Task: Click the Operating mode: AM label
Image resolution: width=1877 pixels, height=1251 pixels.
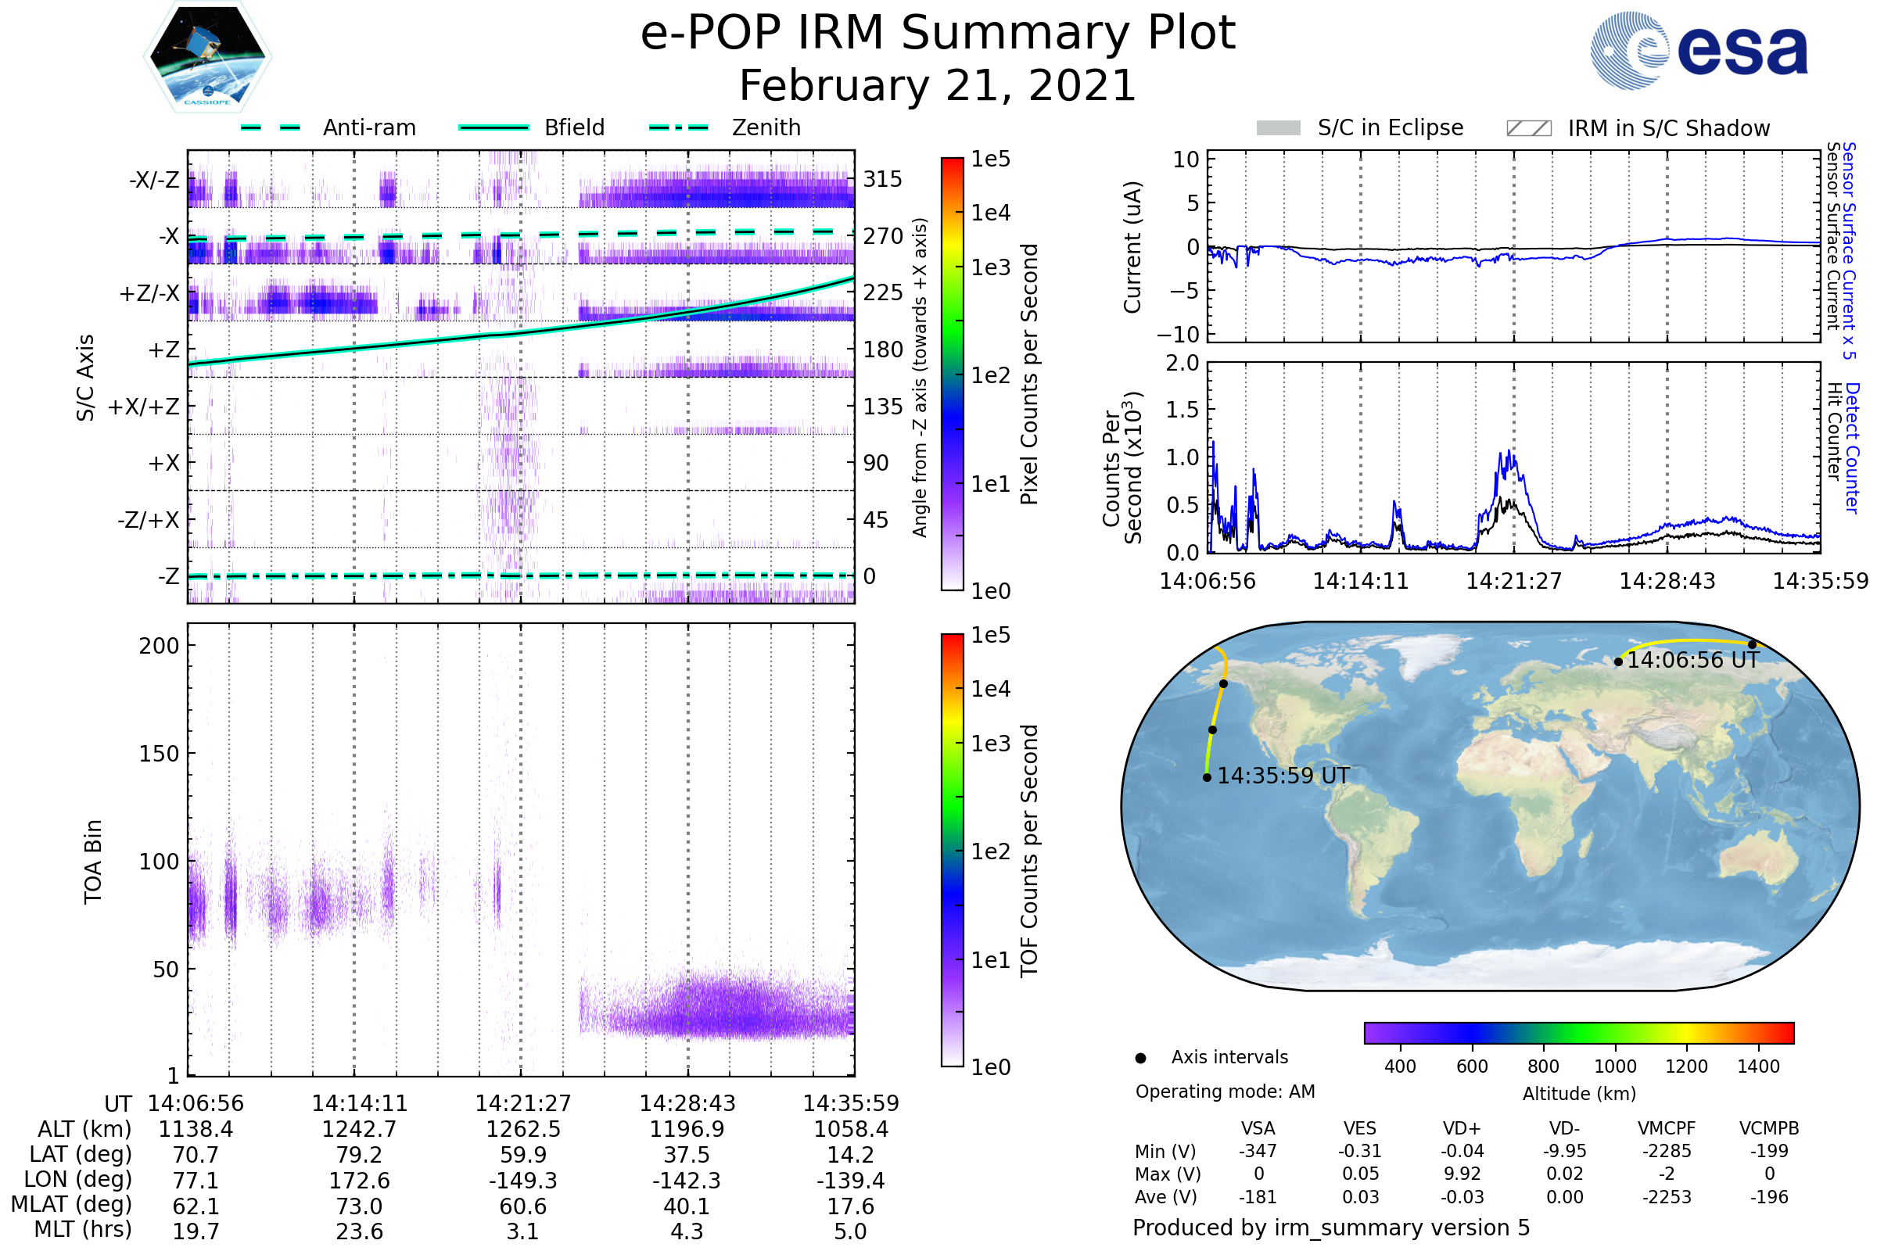Action: pos(1225,1091)
